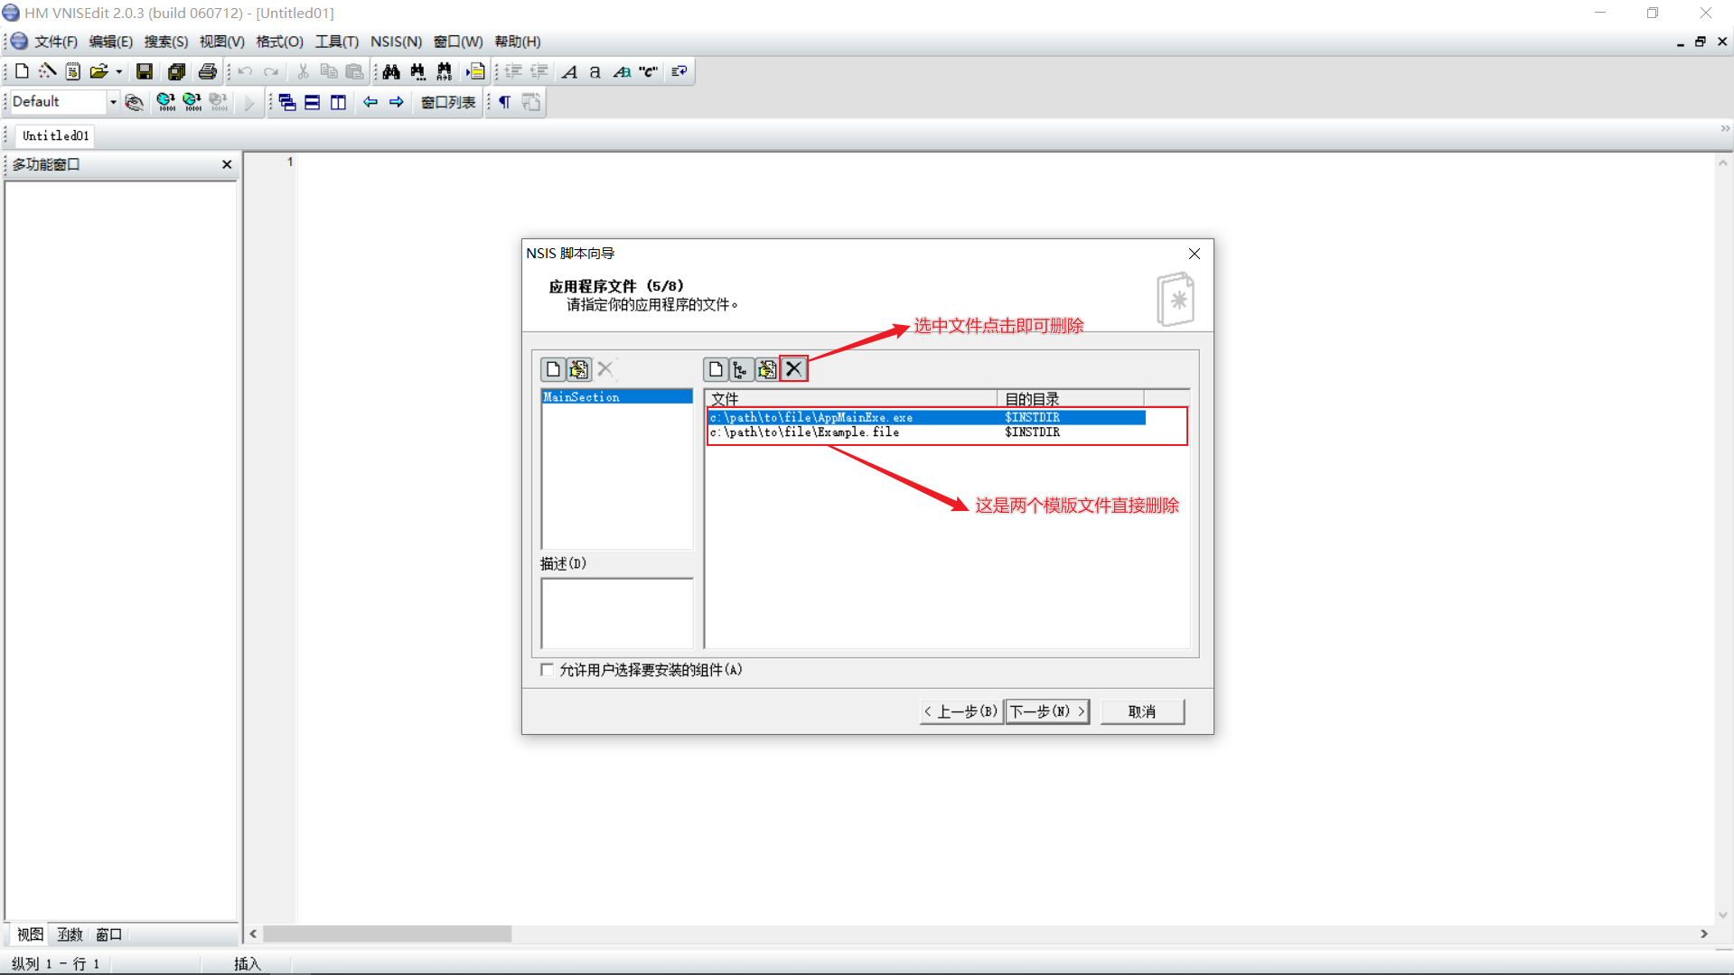
Task: Switch to the 视图 panel tab
Action: tap(30, 934)
